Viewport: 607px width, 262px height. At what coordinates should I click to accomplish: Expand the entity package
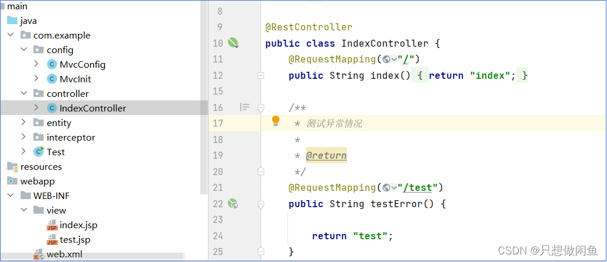point(23,123)
